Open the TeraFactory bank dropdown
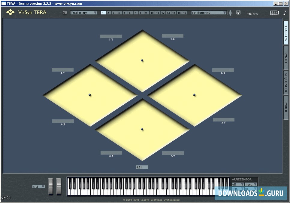290x203 pixels. pos(83,13)
